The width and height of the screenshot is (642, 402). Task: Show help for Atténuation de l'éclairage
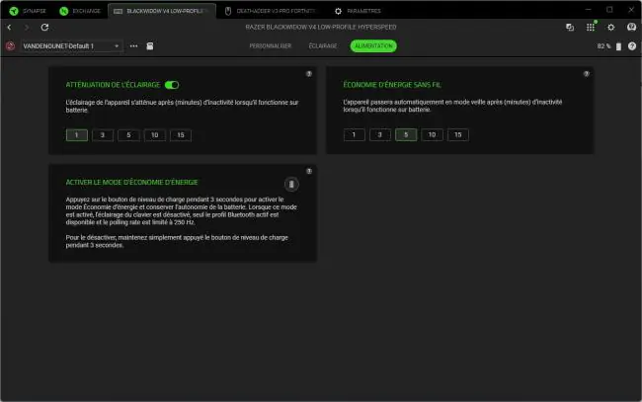[x=309, y=74]
